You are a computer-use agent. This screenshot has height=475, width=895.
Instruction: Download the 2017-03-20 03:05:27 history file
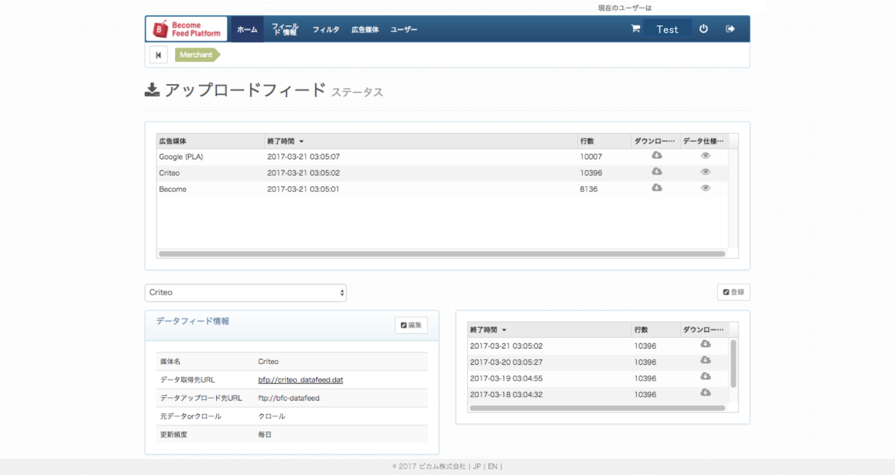click(705, 361)
